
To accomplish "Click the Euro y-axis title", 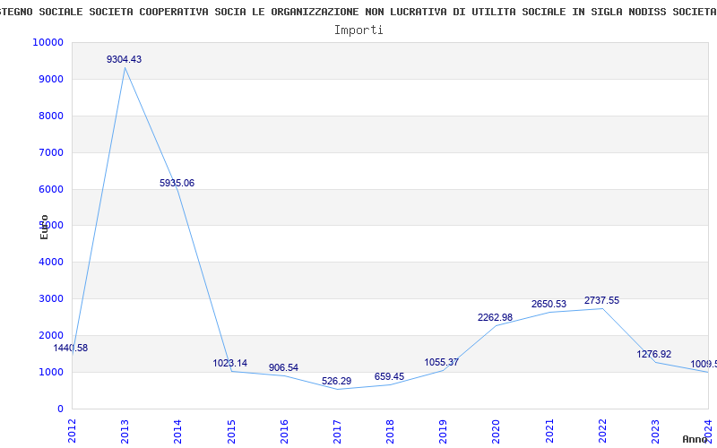I will (44, 227).
